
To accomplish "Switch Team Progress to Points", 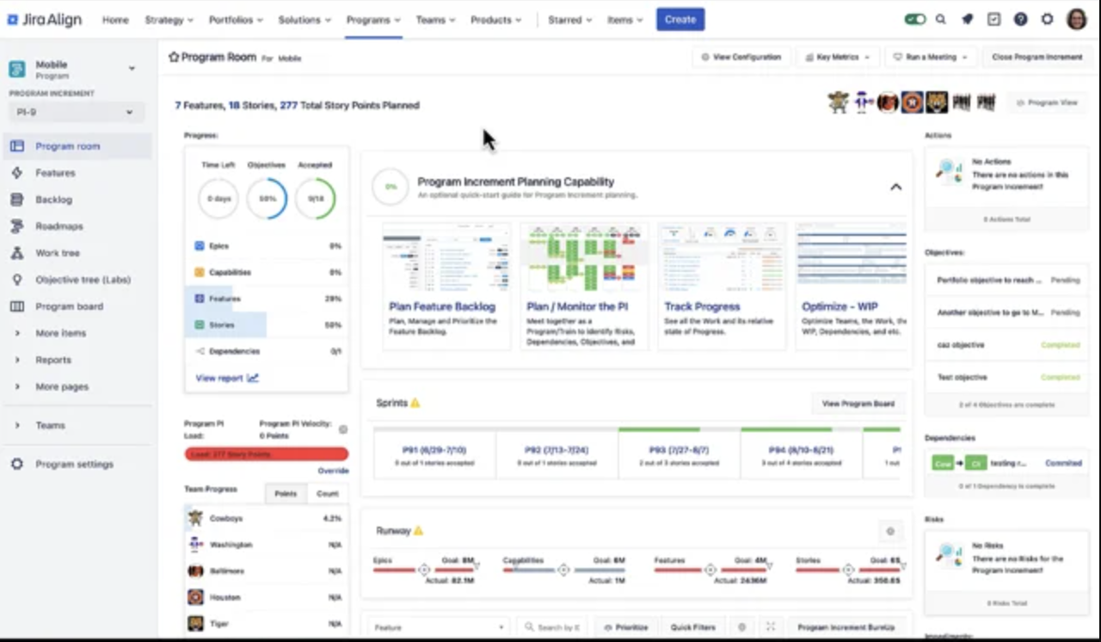I will (286, 493).
